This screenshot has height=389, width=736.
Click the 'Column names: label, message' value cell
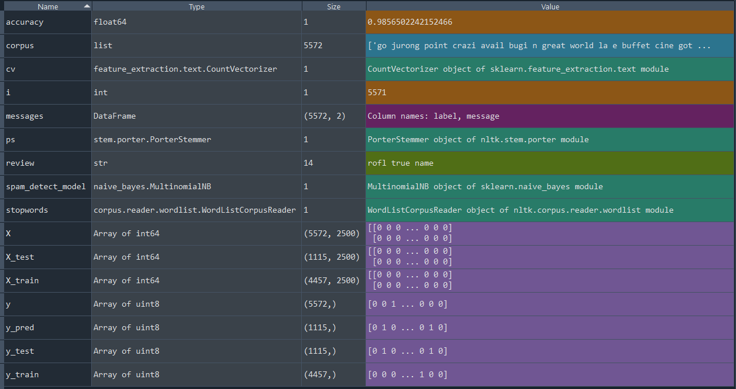tap(434, 116)
